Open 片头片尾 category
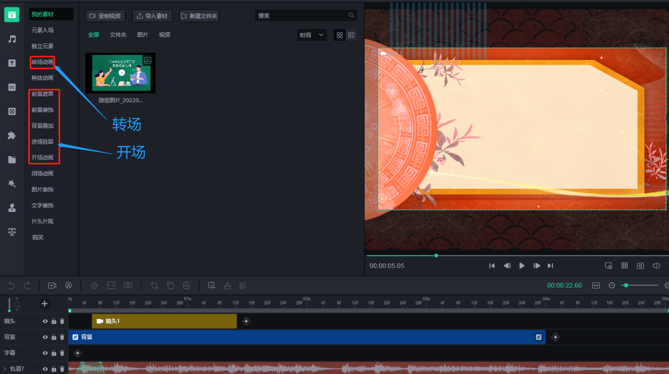This screenshot has height=374, width=669. 43,221
